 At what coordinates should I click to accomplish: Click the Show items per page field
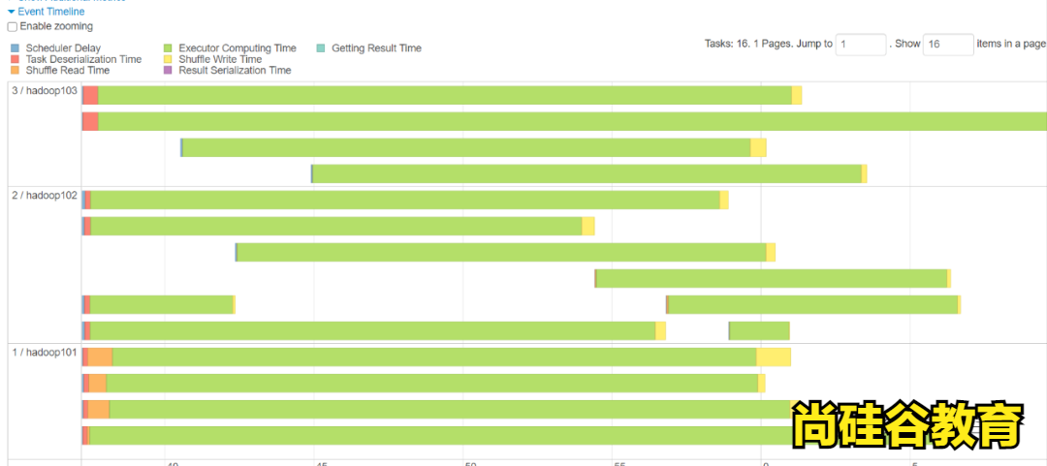[947, 45]
